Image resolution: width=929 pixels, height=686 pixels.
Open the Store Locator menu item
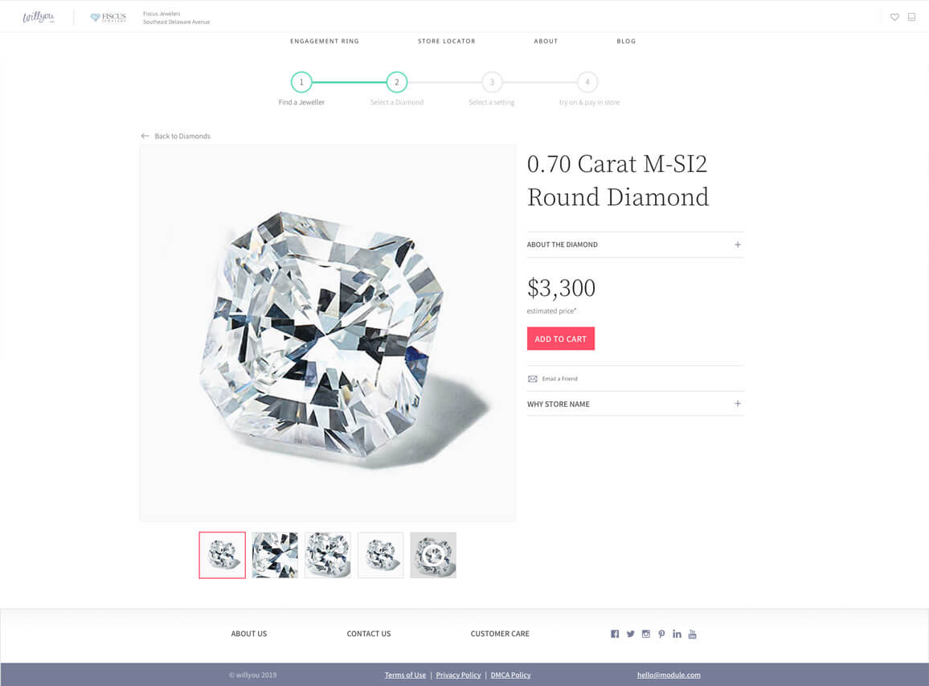[x=447, y=41]
